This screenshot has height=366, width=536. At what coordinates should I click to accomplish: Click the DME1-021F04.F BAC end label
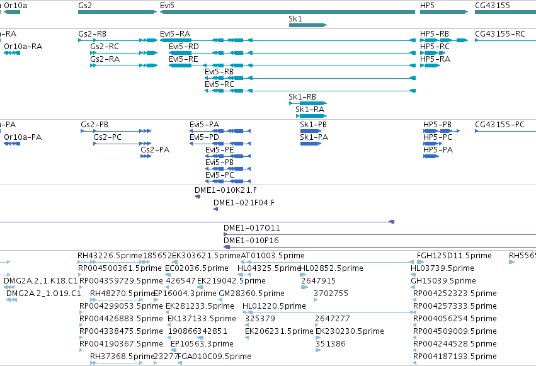(x=244, y=203)
